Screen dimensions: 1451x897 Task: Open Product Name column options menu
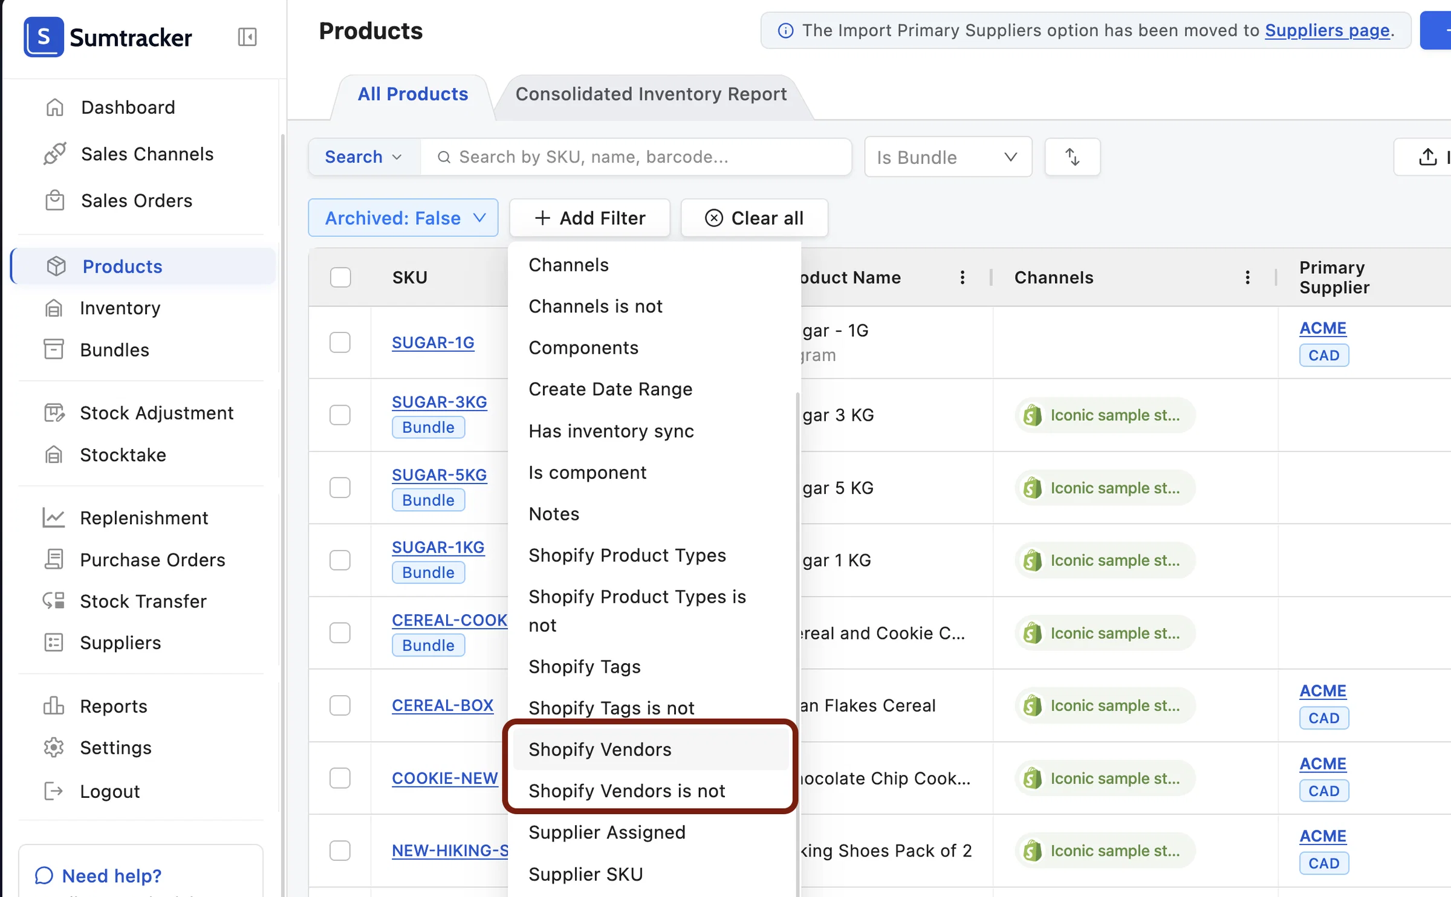[x=962, y=277]
